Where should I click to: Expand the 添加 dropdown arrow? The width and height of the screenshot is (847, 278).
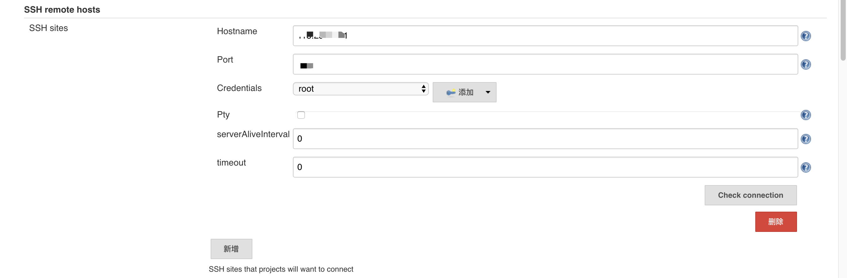tap(488, 92)
